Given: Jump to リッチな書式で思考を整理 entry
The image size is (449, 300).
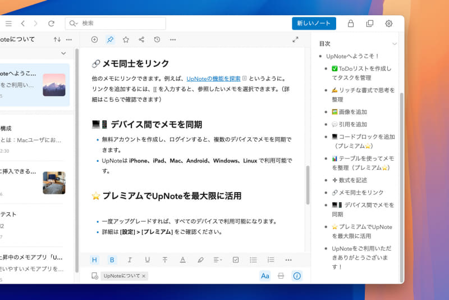Looking at the screenshot, I should click(x=363, y=95).
